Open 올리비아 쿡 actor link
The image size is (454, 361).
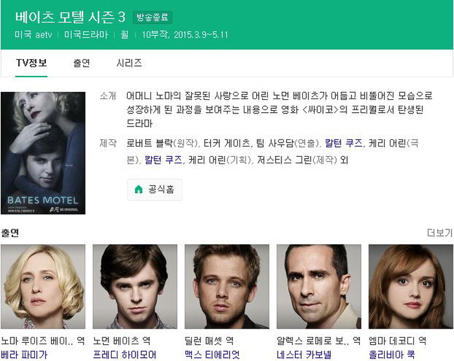392,355
